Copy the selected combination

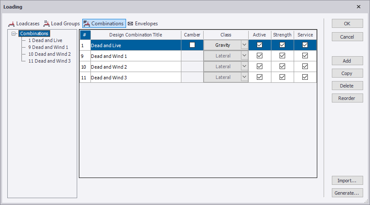347,73
